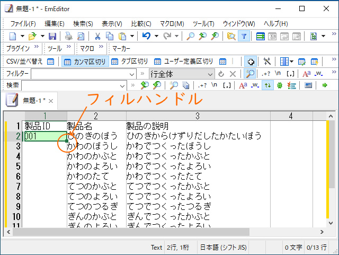Screen dimensions: 339x255
Task: Expand the New document dropdown arrow
Action: pos(22,36)
